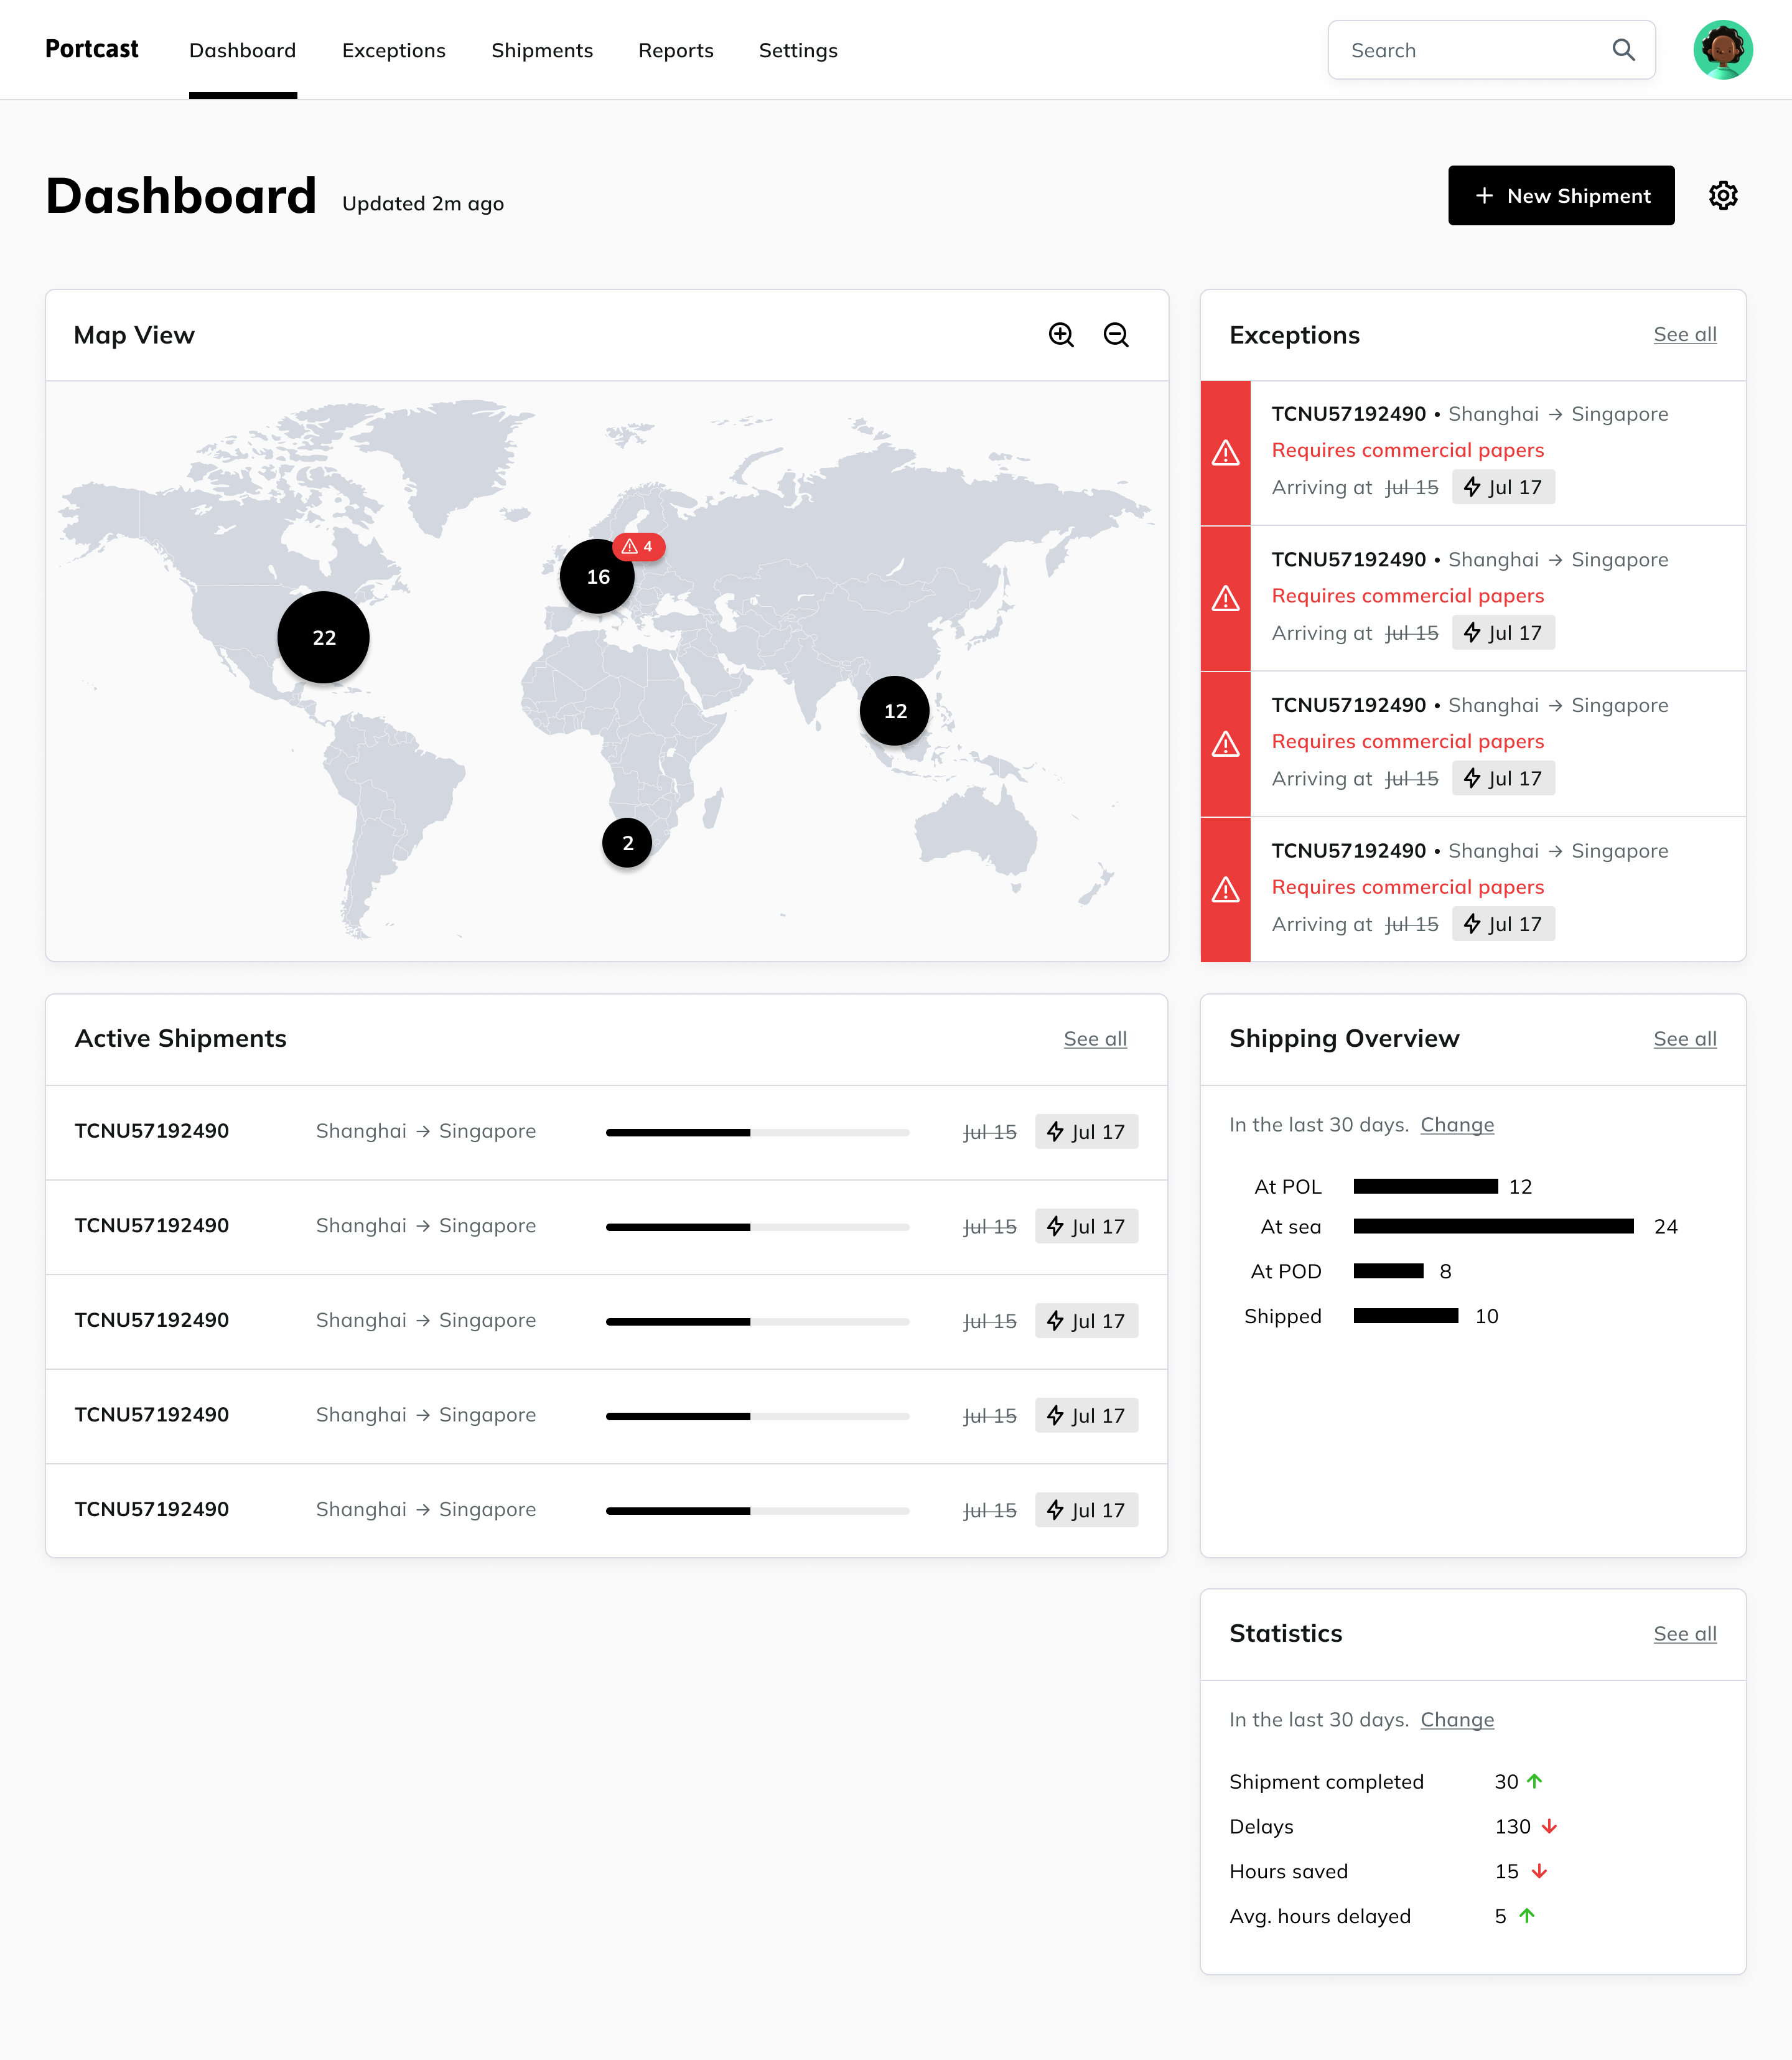Open the user profile avatar
The image size is (1792, 2060).
pyautogui.click(x=1722, y=50)
